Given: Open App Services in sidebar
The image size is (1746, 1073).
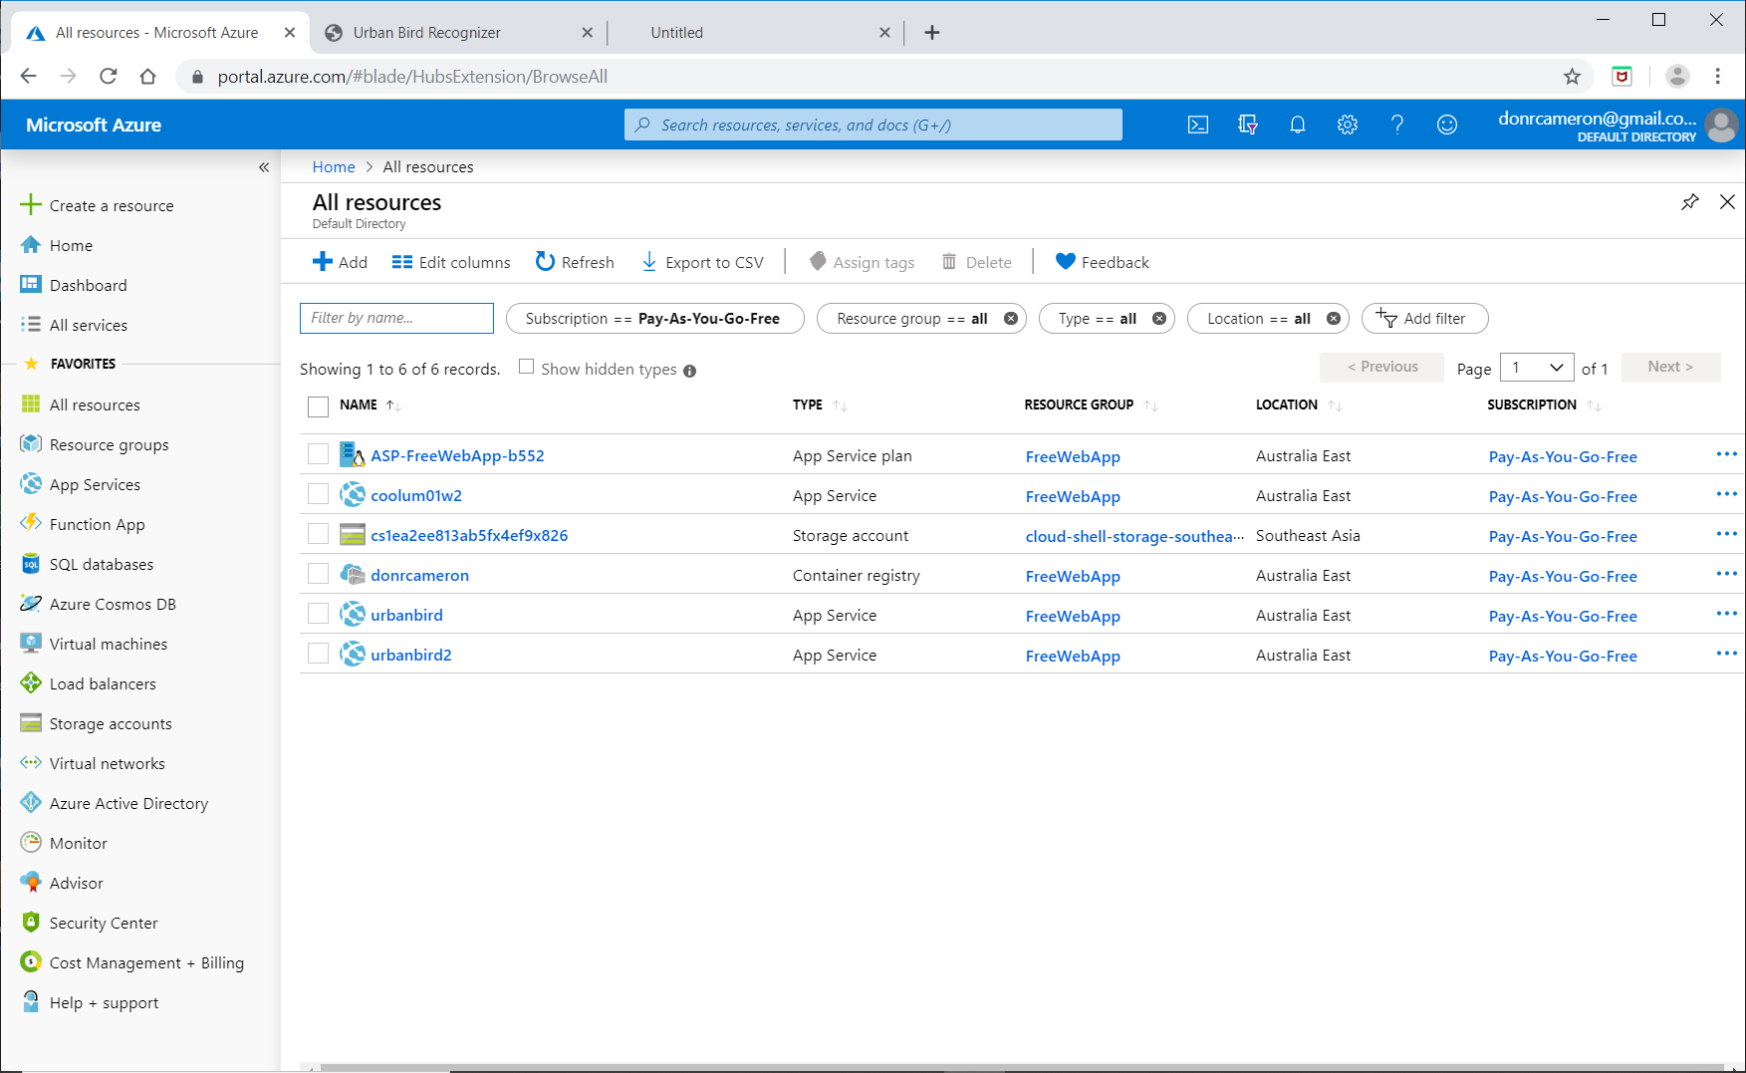Looking at the screenshot, I should [x=95, y=484].
